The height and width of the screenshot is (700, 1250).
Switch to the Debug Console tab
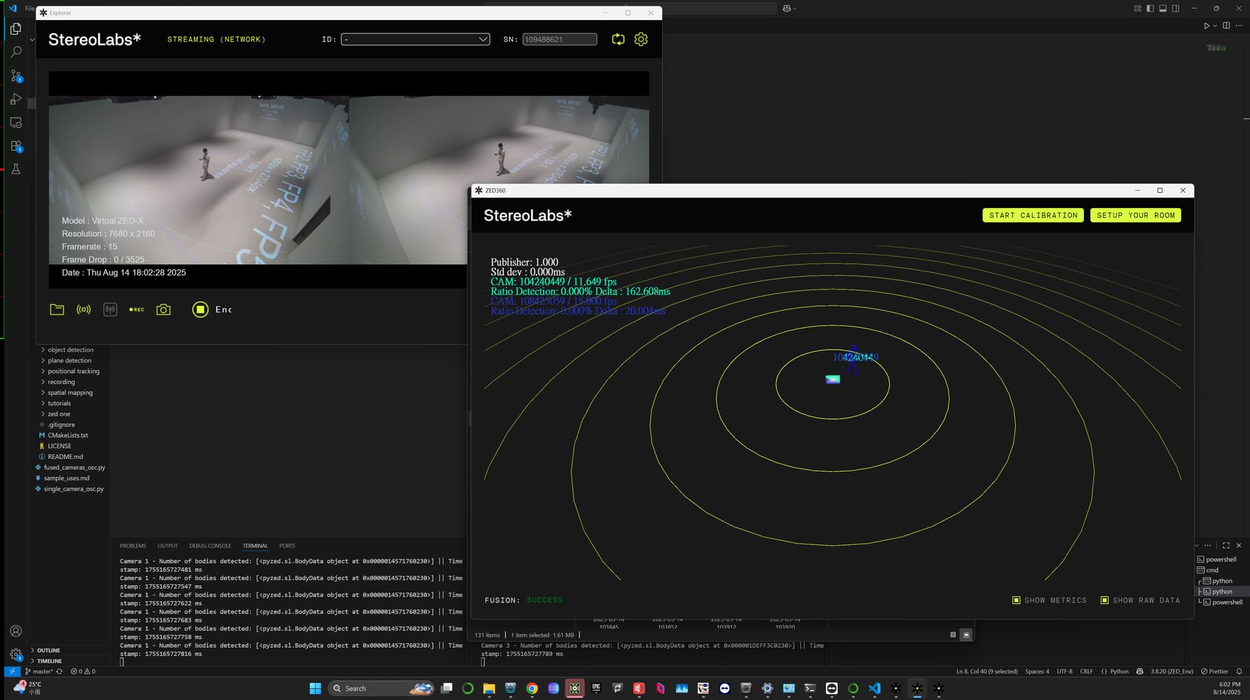click(210, 546)
